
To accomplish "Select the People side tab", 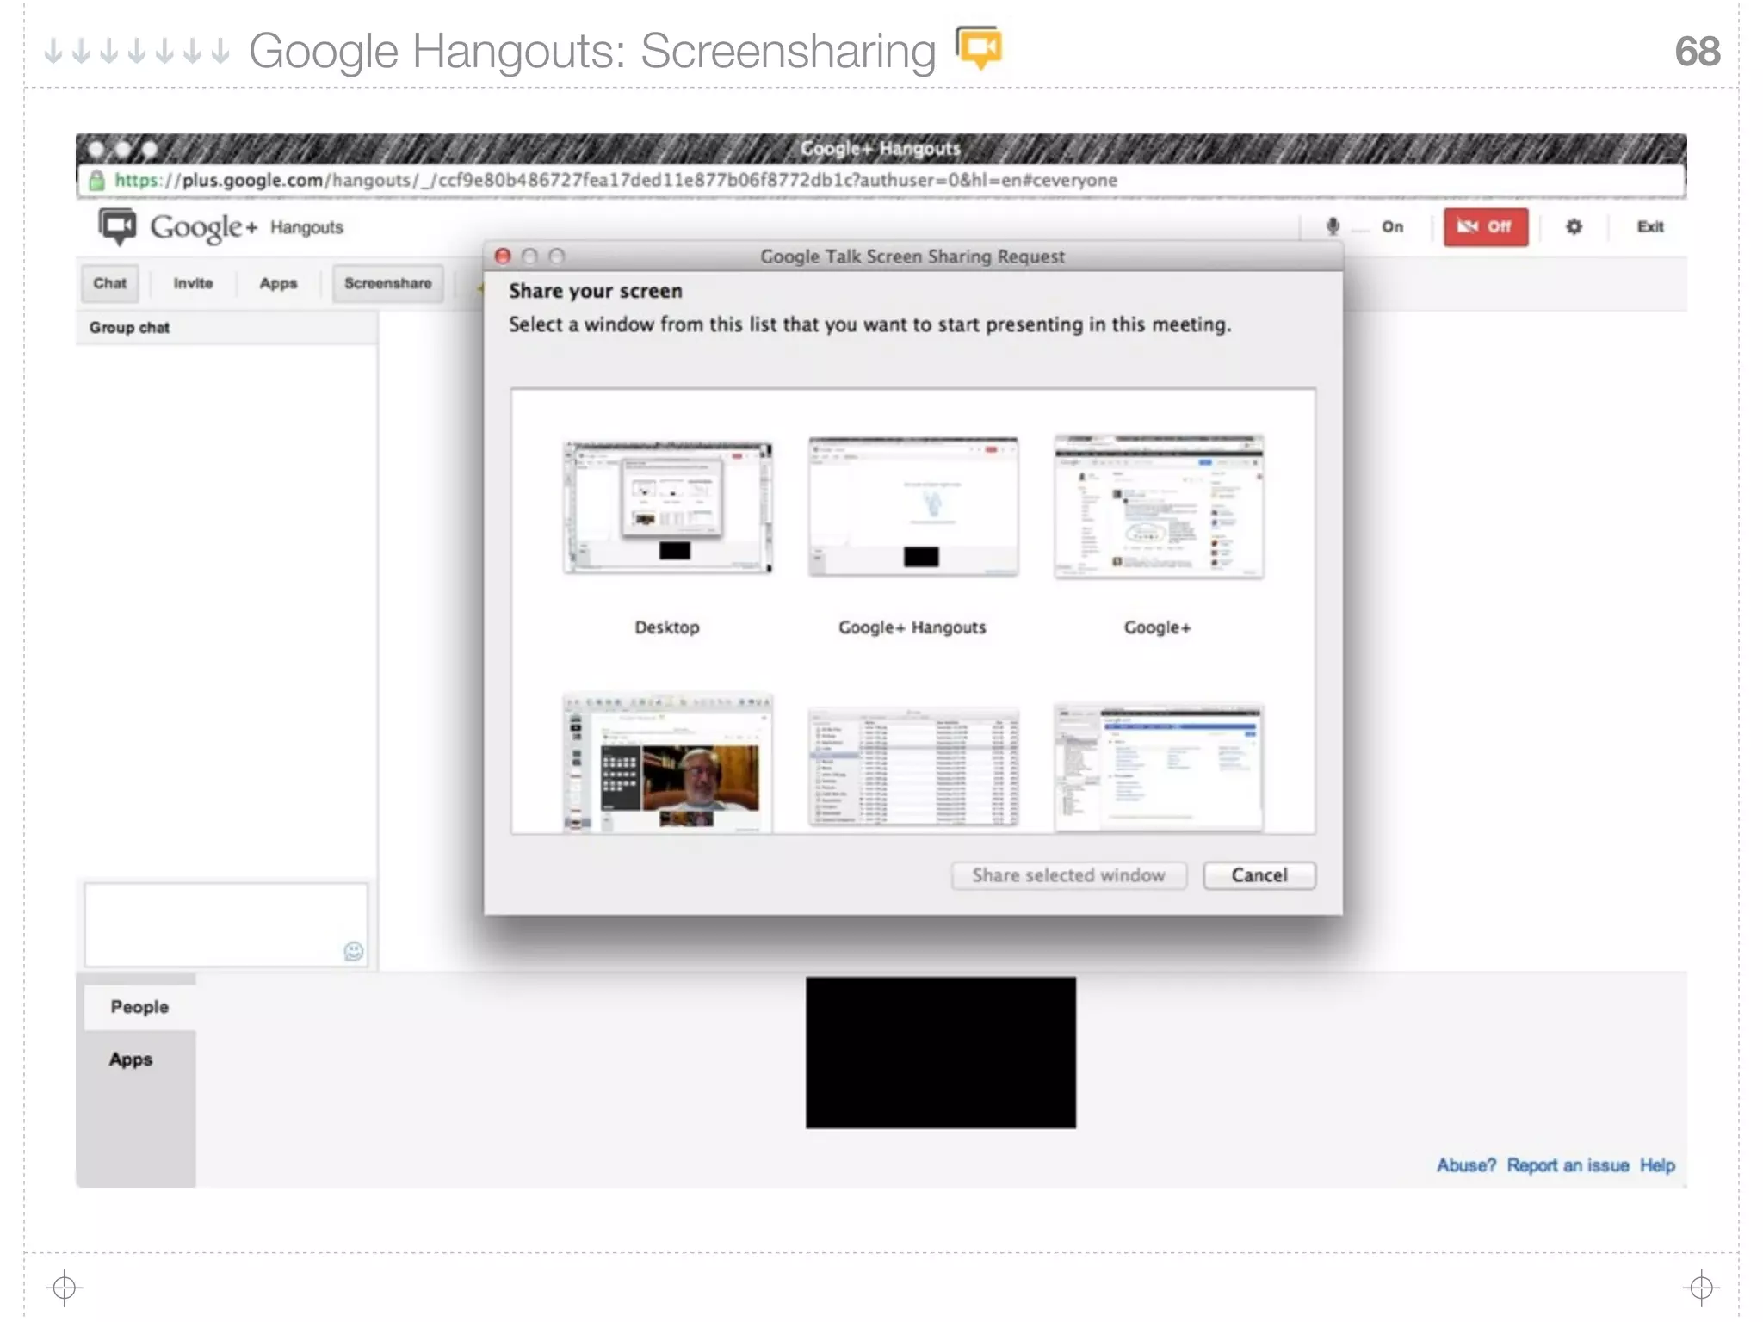I will pyautogui.click(x=139, y=1007).
